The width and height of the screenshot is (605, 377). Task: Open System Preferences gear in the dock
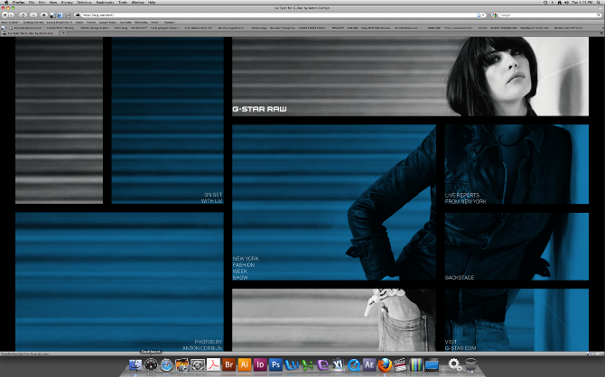[x=454, y=364]
